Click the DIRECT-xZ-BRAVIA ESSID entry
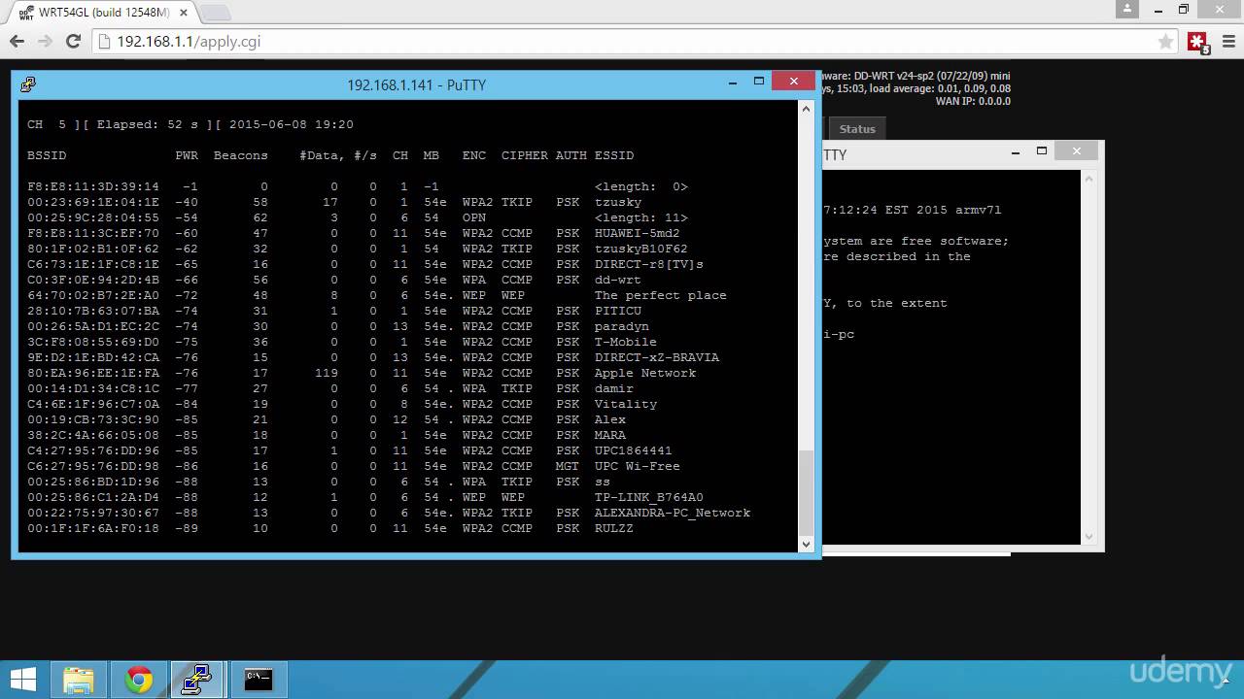Screen dimensions: 1244x699 pyautogui.click(x=657, y=357)
